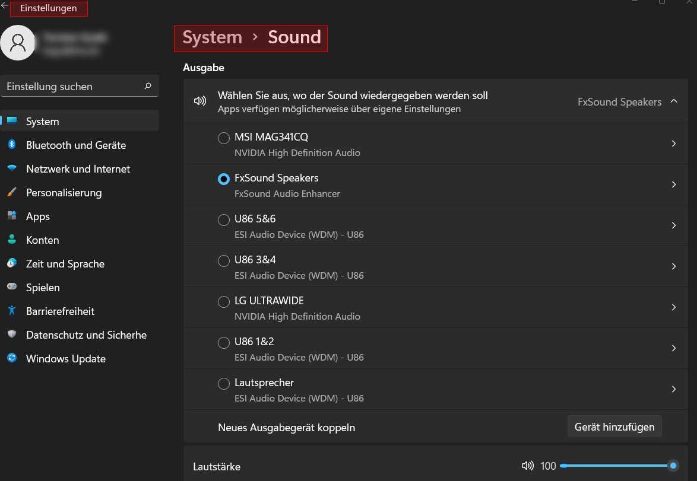697x481 pixels.
Task: Click the Konten person icon
Action: click(x=12, y=240)
